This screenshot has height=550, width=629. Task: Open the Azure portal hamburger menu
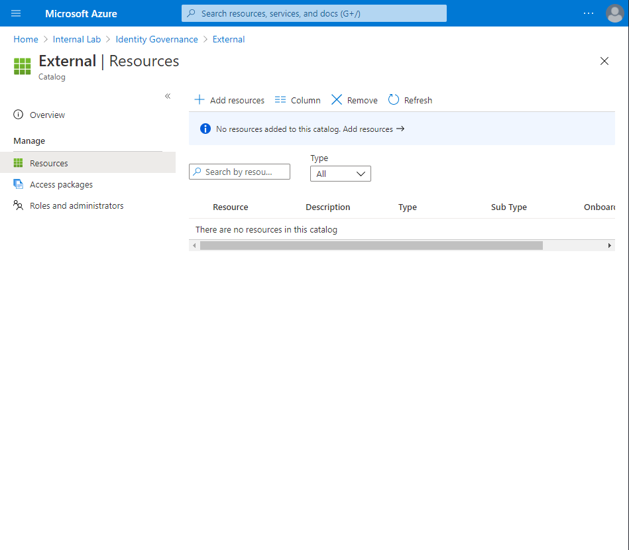[15, 13]
